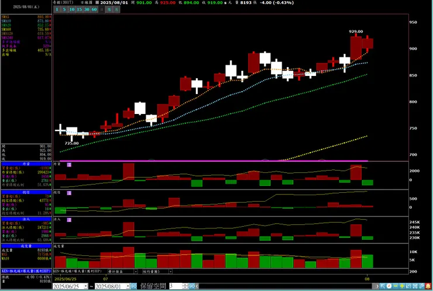Select the daily (日) chart interval
Image resolution: width=433 pixels, height=291 pixels.
pos(102,9)
